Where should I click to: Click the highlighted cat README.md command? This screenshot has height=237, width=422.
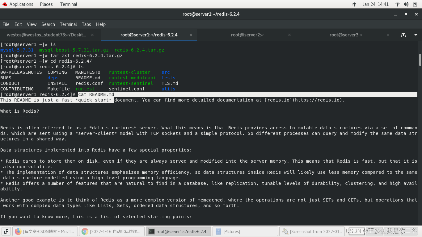coord(96,94)
